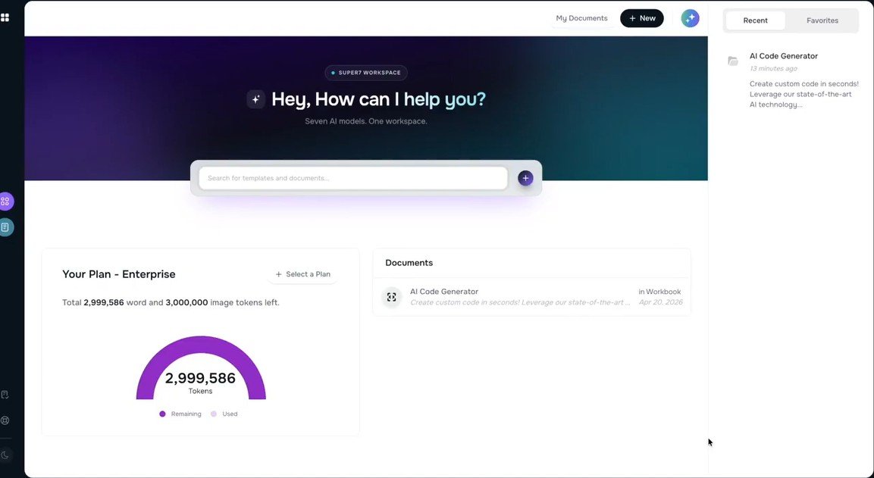Switch to the Recent tab
The image size is (874, 478).
(x=755, y=20)
